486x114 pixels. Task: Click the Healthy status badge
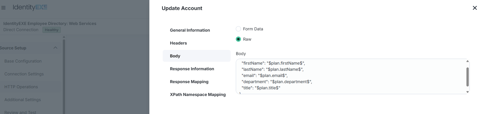coord(51,30)
